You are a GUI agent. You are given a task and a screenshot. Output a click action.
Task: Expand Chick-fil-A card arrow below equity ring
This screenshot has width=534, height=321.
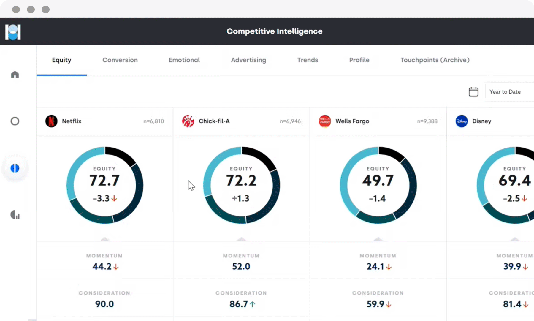241,239
